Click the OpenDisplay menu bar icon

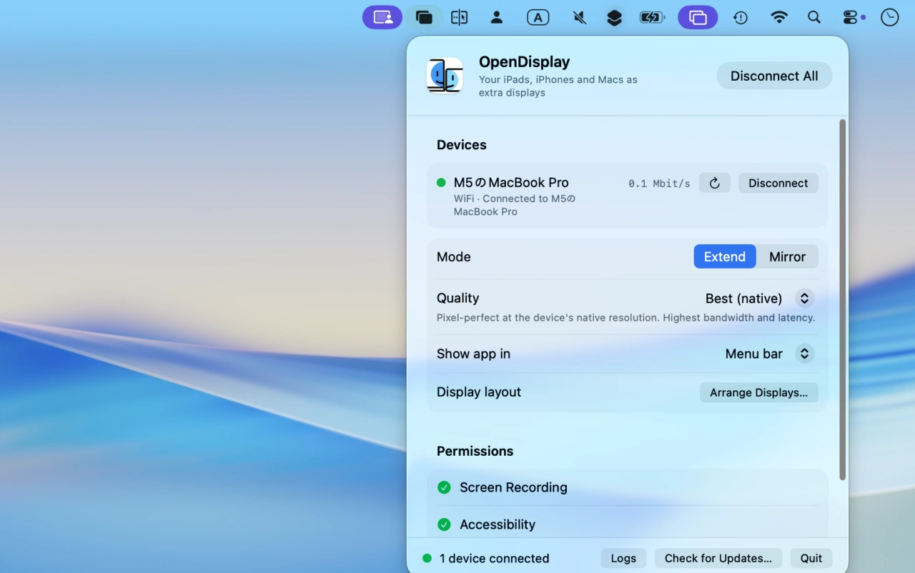[x=698, y=17]
